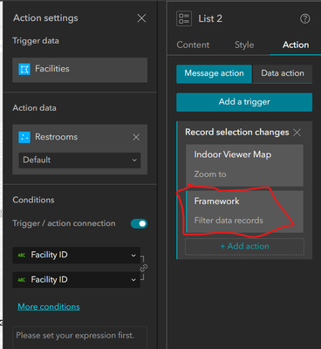Click the List 2 widget icon
Viewport: 321px width, 349px height.
coord(184,18)
